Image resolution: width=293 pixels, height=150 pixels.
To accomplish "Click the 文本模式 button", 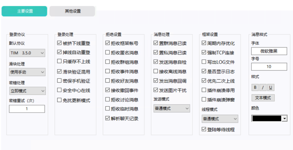I will [263, 98].
